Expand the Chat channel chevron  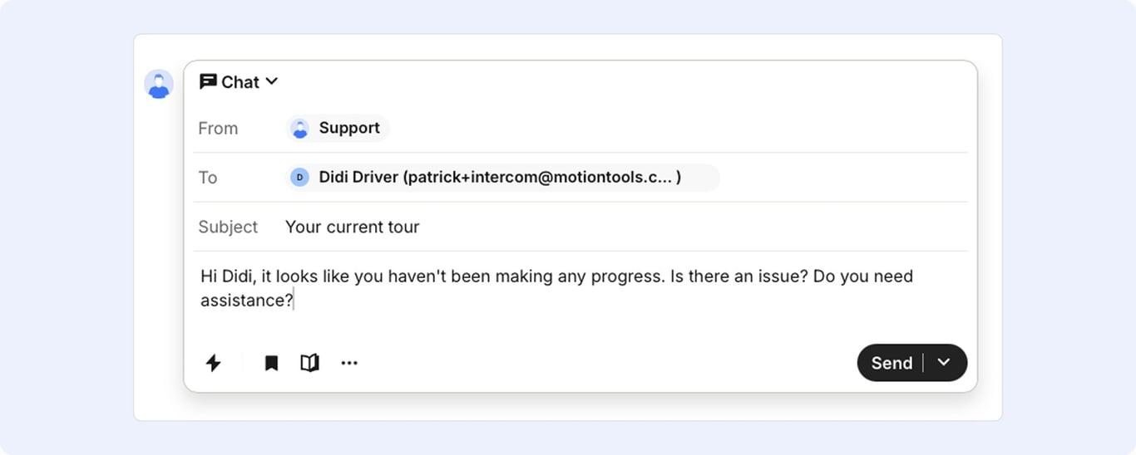[x=272, y=81]
